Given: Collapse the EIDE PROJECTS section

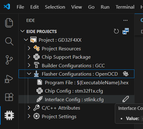Looking at the screenshot, I should point(22,31).
